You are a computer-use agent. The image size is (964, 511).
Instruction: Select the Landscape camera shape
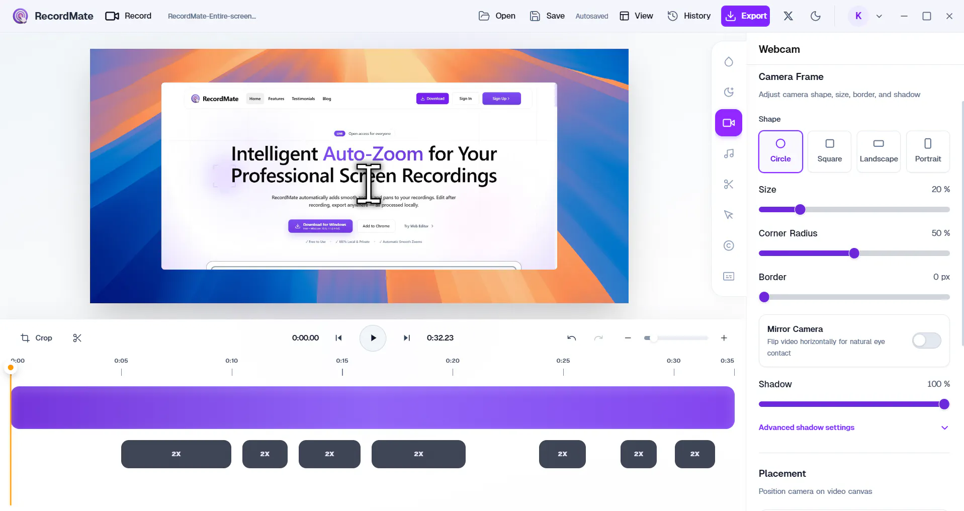tap(879, 151)
